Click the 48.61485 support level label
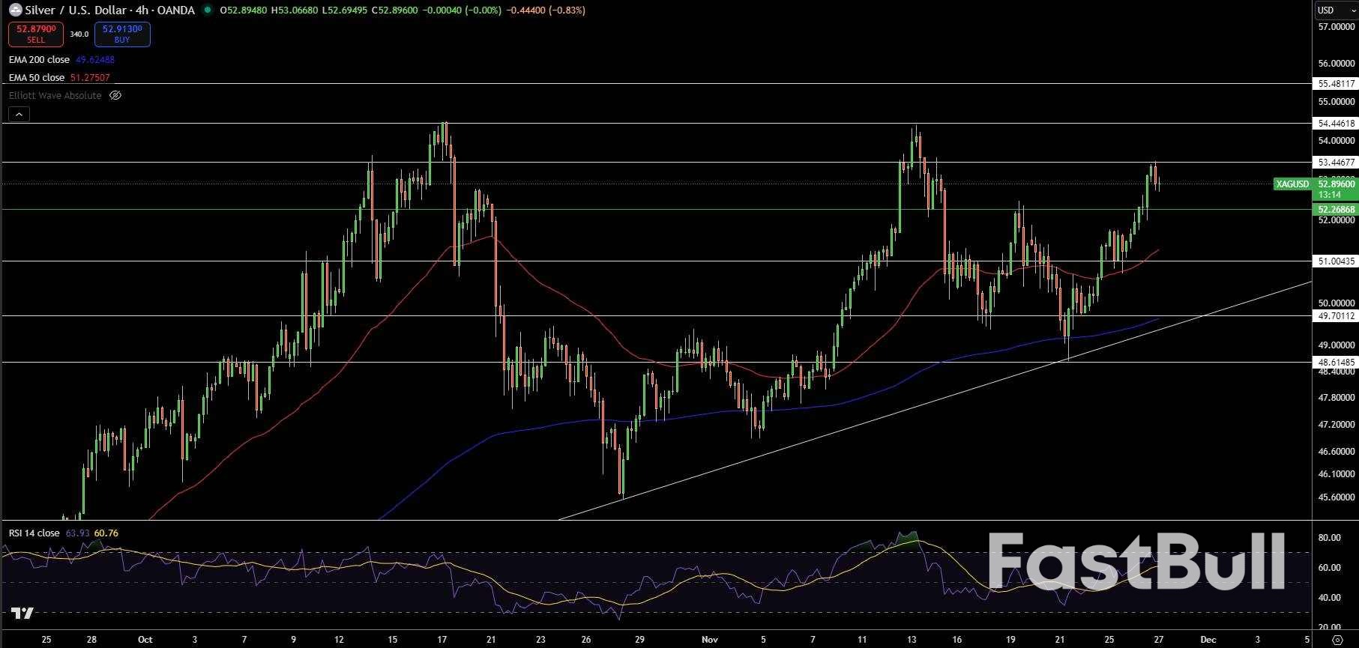The width and height of the screenshot is (1359, 648). [1336, 363]
